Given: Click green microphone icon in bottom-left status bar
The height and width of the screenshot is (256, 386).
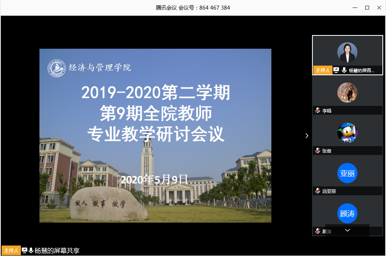Looking at the screenshot, I should [31, 250].
